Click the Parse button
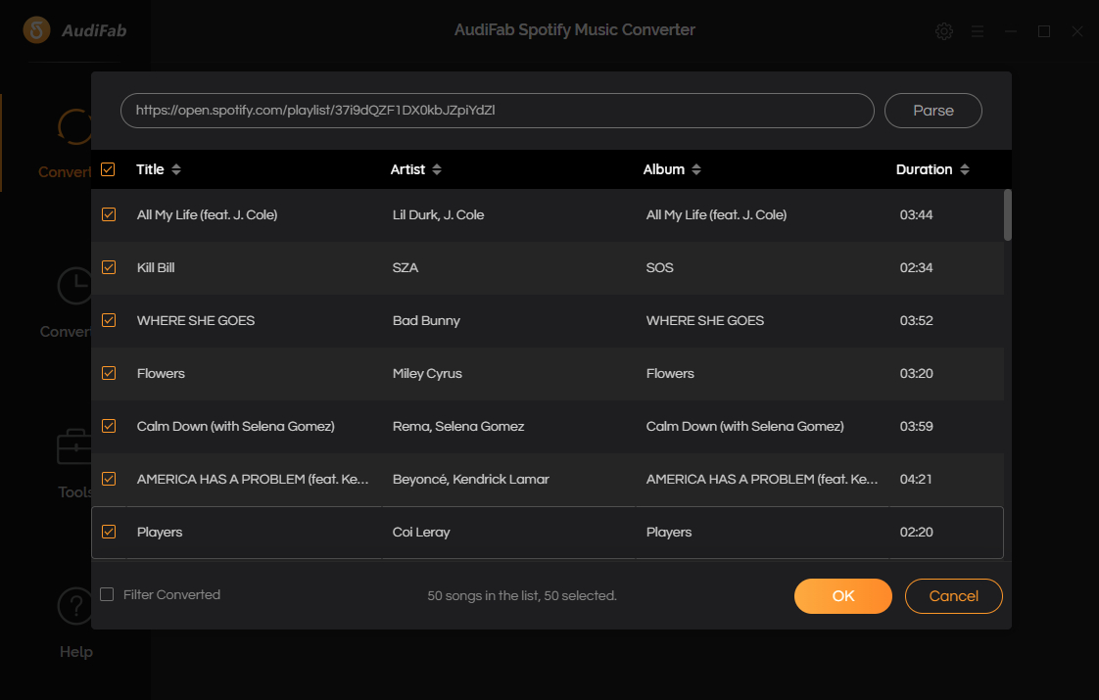 pyautogui.click(x=932, y=111)
